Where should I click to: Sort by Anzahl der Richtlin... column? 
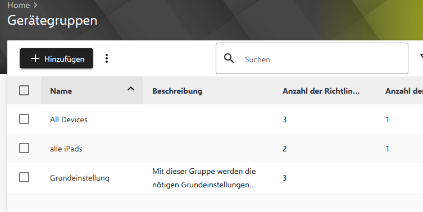321,91
